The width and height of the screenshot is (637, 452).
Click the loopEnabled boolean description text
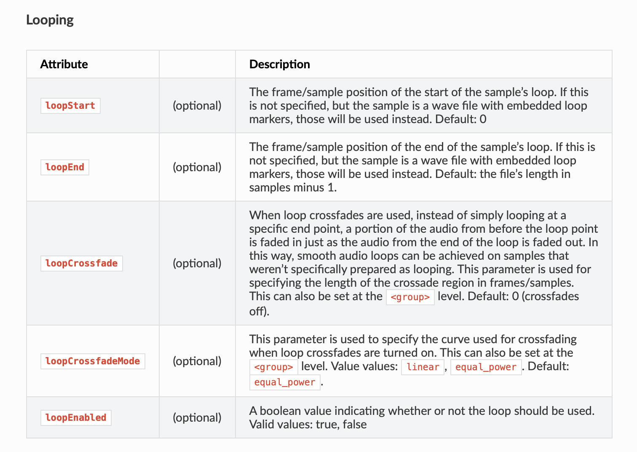tap(422, 417)
